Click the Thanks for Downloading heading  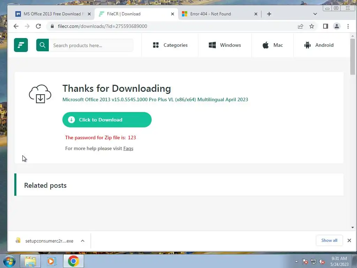[x=116, y=88]
